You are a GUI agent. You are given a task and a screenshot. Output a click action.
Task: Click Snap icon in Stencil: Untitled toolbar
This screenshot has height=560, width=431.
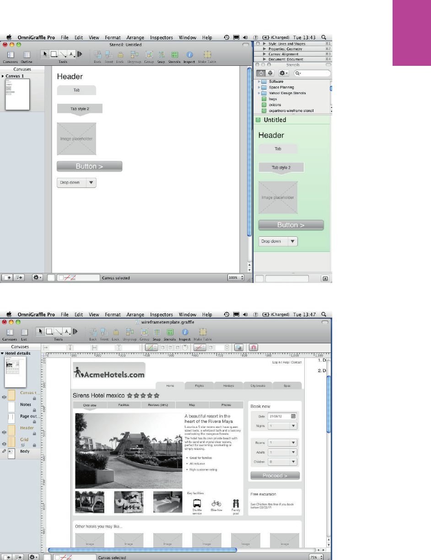click(x=161, y=54)
